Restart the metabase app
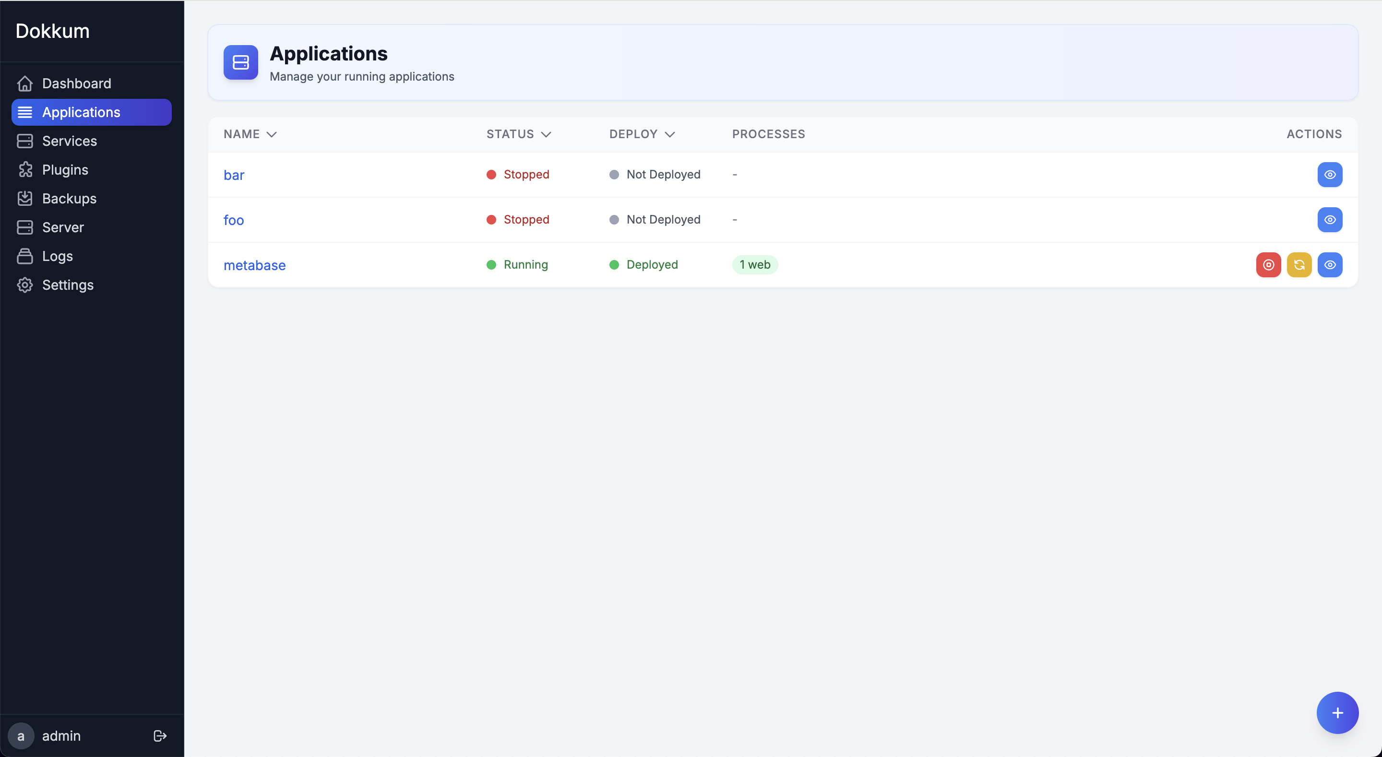This screenshot has height=757, width=1382. [x=1299, y=264]
